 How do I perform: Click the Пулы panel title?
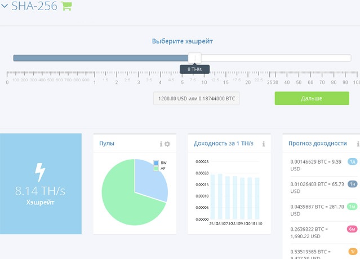click(x=106, y=143)
